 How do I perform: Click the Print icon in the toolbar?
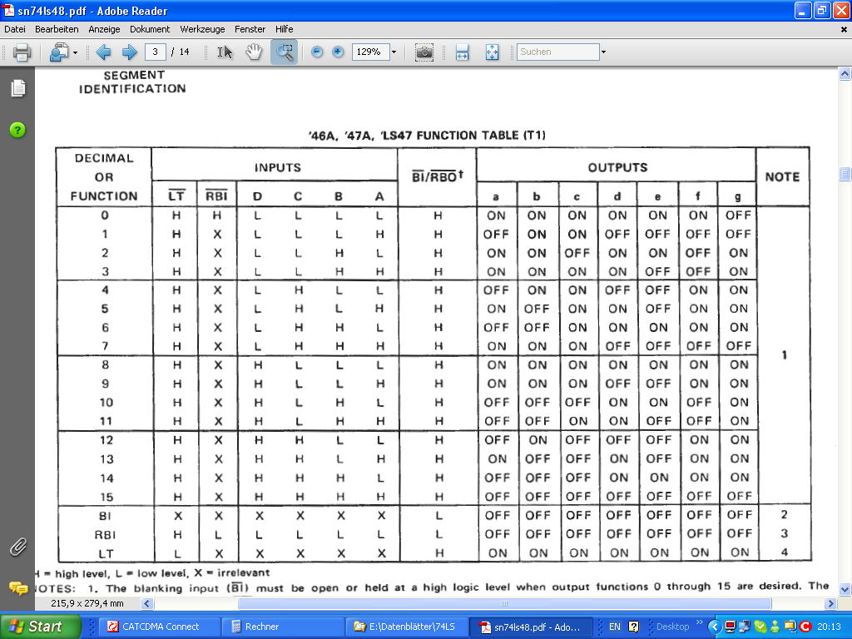click(x=22, y=52)
